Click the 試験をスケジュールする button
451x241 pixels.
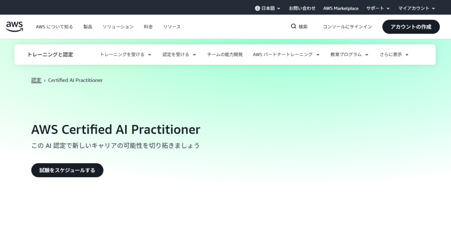pos(67,170)
